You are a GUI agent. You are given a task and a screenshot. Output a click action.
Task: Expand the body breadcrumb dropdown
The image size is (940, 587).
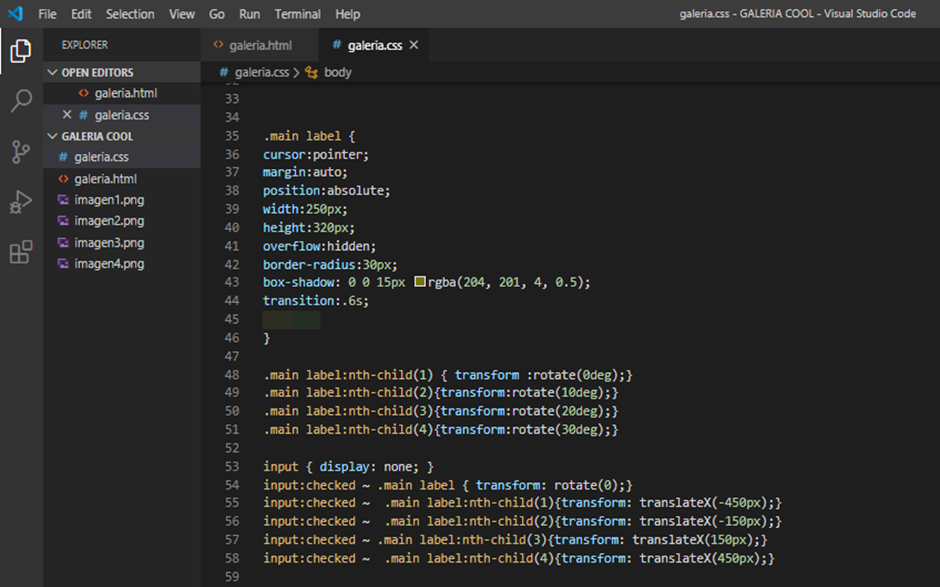(x=338, y=72)
